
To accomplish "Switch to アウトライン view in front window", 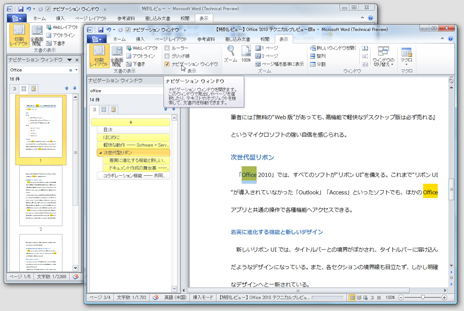I will click(x=141, y=56).
